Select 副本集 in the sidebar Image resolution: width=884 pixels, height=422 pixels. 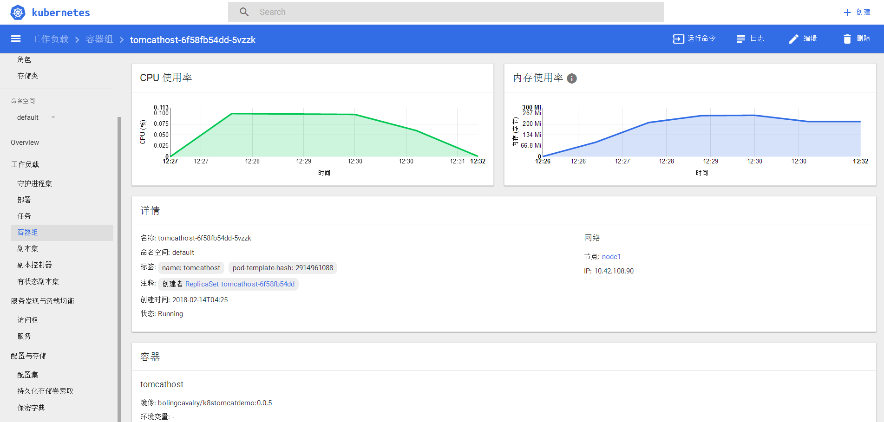(28, 249)
